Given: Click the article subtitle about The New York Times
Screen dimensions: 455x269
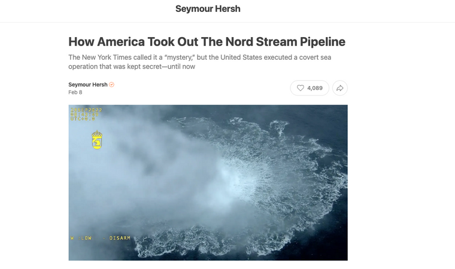Looking at the screenshot, I should pos(199,62).
